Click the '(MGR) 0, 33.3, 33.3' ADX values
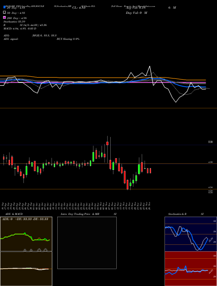217x286 pixels. point(44,36)
